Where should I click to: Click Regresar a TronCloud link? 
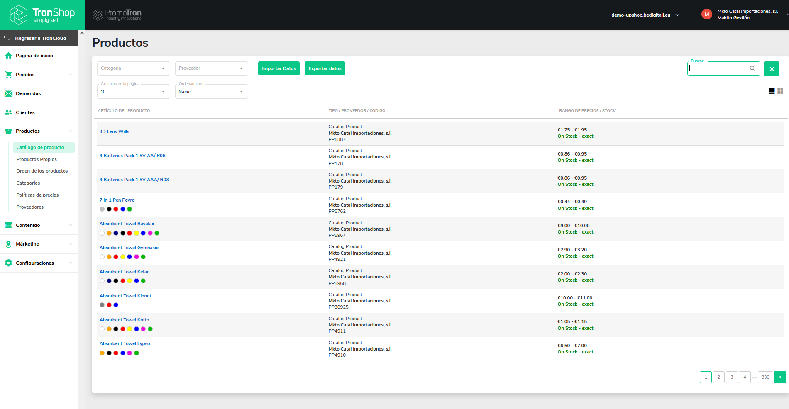coord(41,38)
